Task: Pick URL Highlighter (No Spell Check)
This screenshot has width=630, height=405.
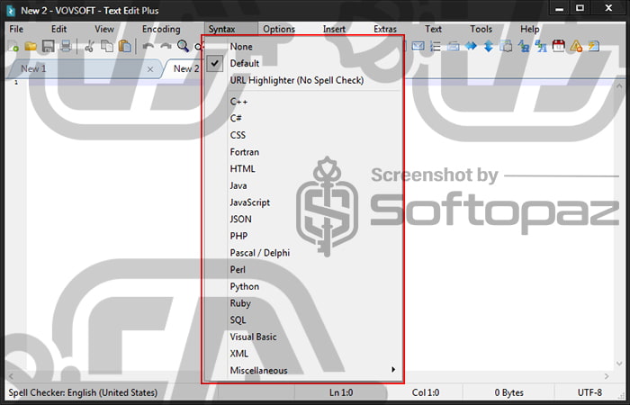Action: tap(303, 80)
